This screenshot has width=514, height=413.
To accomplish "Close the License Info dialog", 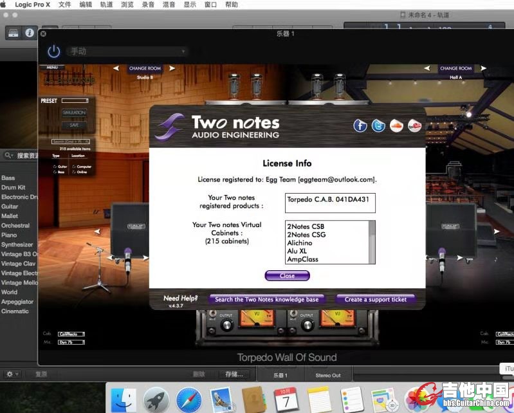I will click(x=287, y=276).
